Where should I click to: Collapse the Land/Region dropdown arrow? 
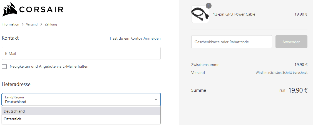coord(156,100)
